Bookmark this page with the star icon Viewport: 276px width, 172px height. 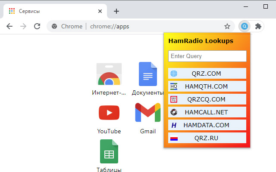(x=227, y=26)
